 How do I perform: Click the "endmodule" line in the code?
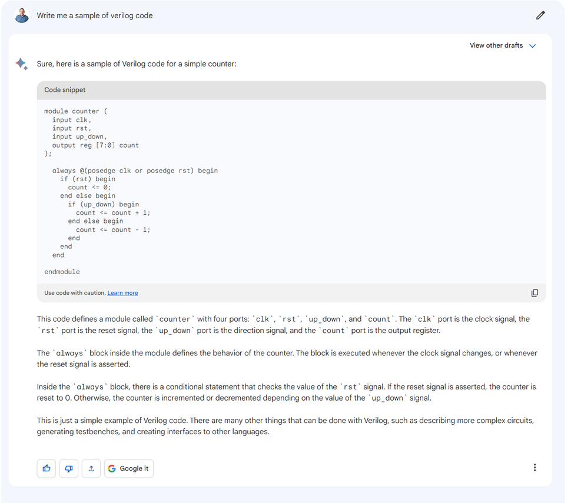(62, 272)
